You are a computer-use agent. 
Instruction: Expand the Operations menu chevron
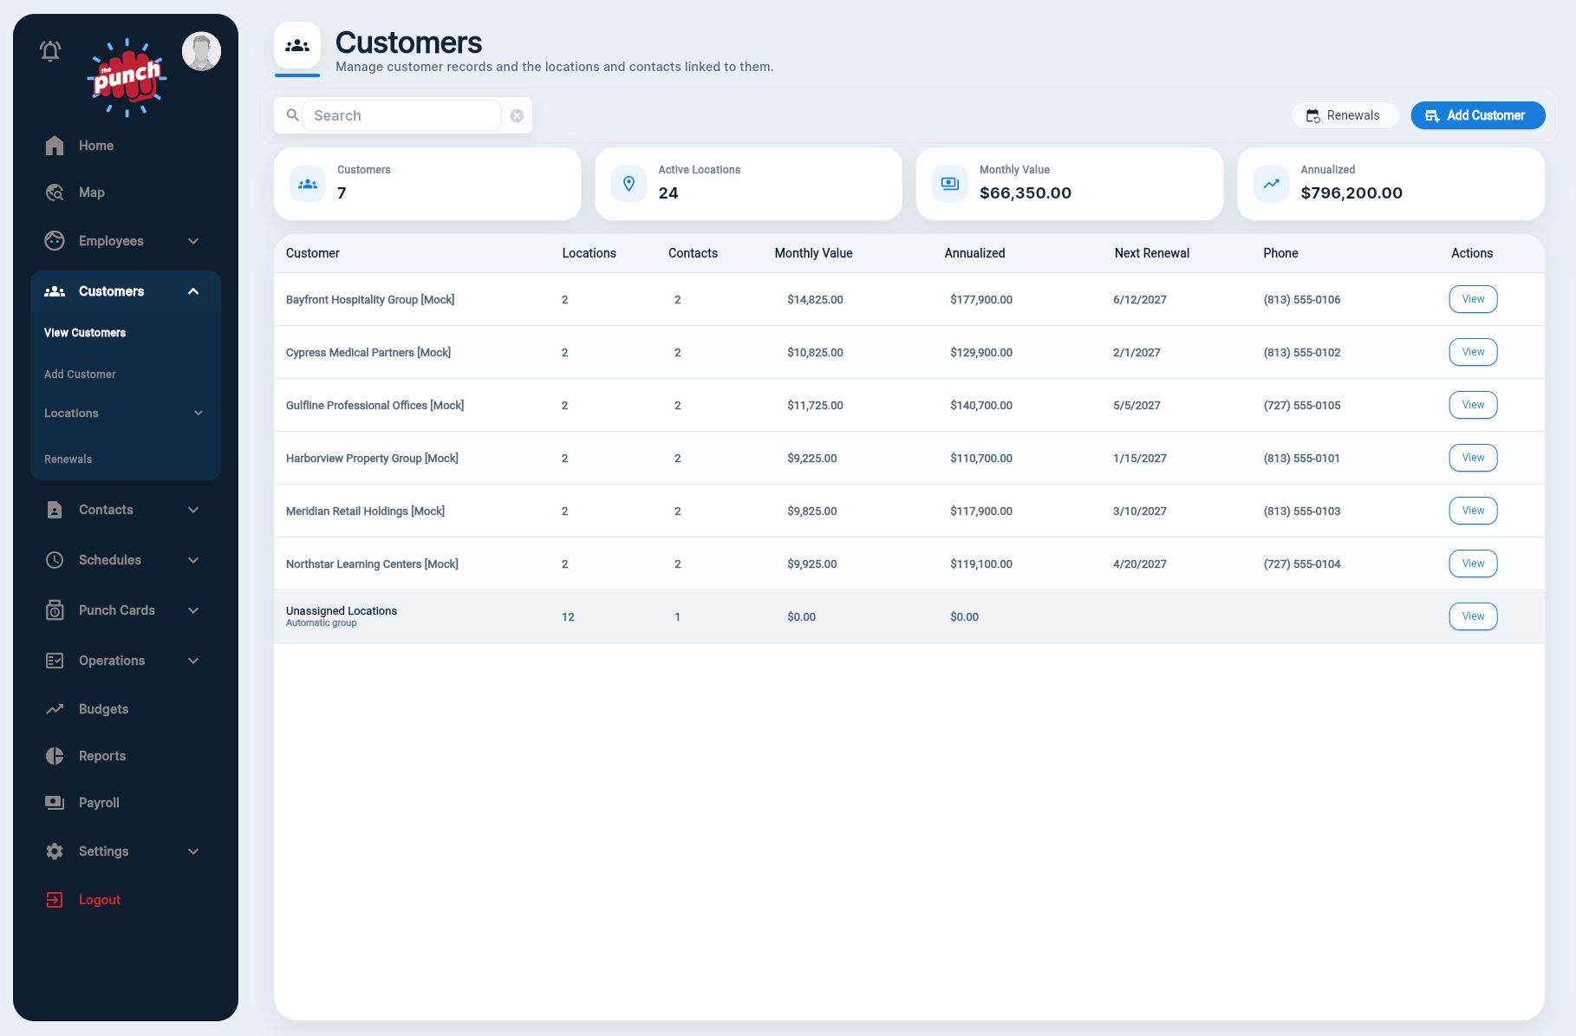[193, 661]
